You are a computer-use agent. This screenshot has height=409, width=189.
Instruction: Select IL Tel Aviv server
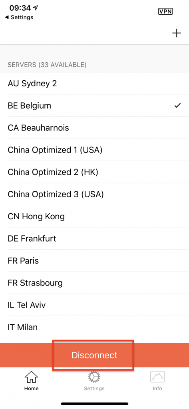pos(94,305)
